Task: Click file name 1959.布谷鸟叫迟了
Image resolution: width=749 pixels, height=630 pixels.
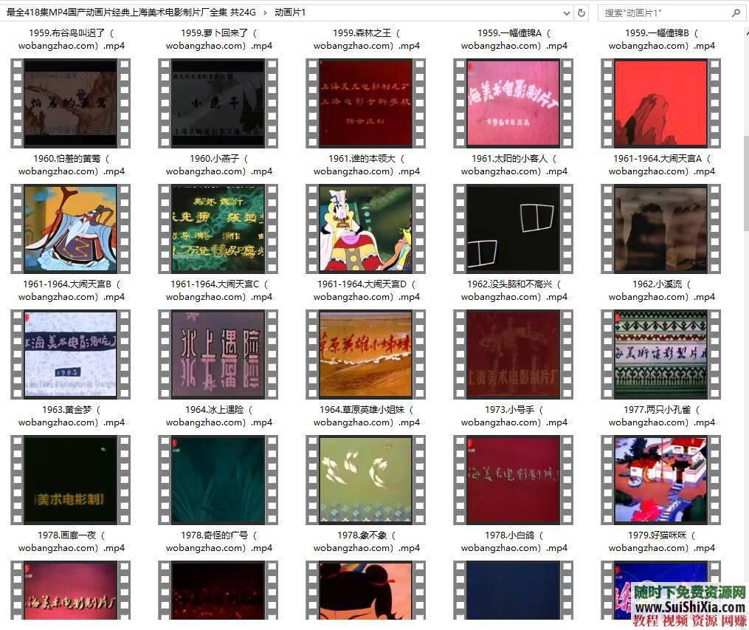Action: 71,39
